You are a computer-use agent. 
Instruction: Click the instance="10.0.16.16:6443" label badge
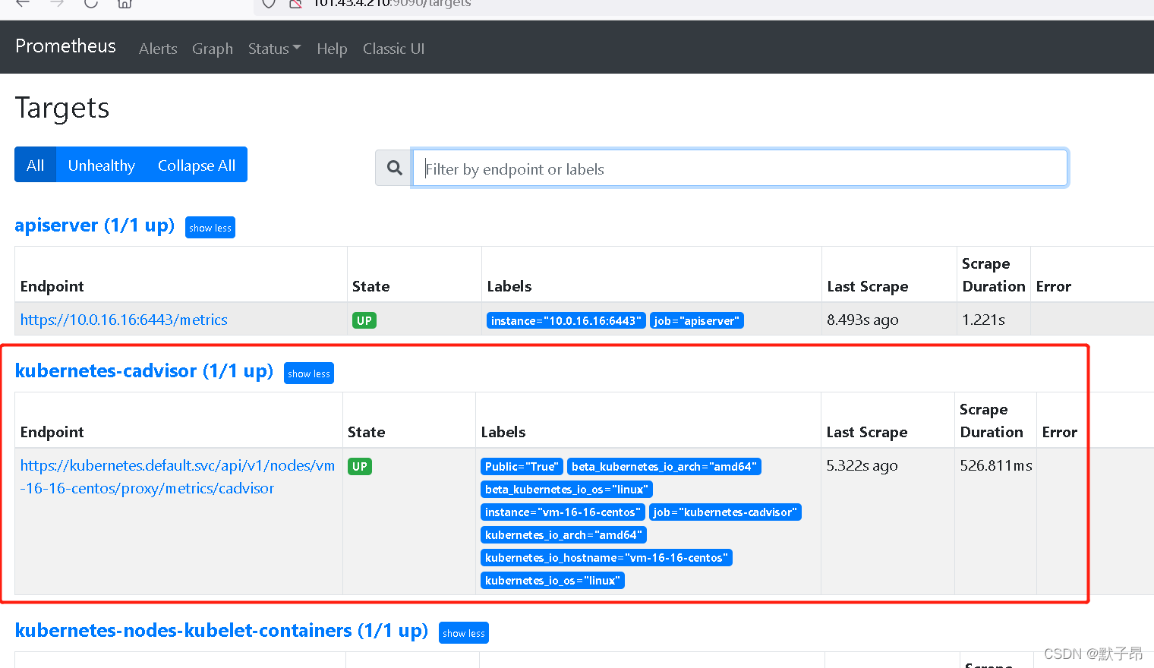tap(566, 320)
